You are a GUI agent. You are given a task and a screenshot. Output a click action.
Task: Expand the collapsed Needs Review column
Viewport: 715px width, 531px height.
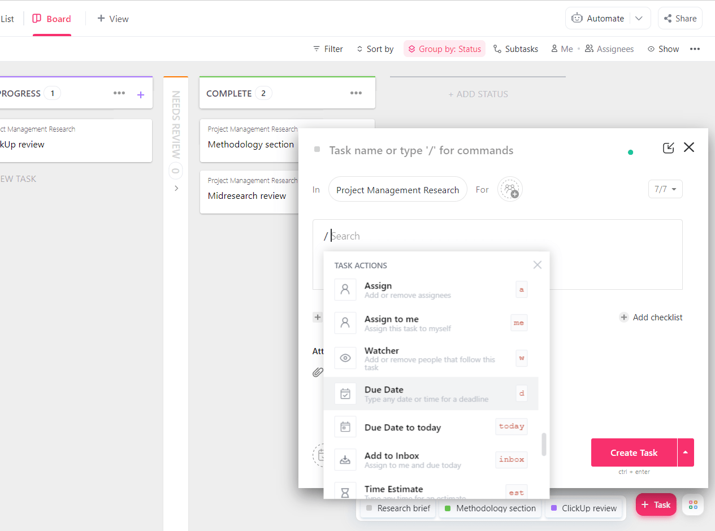[x=176, y=188]
